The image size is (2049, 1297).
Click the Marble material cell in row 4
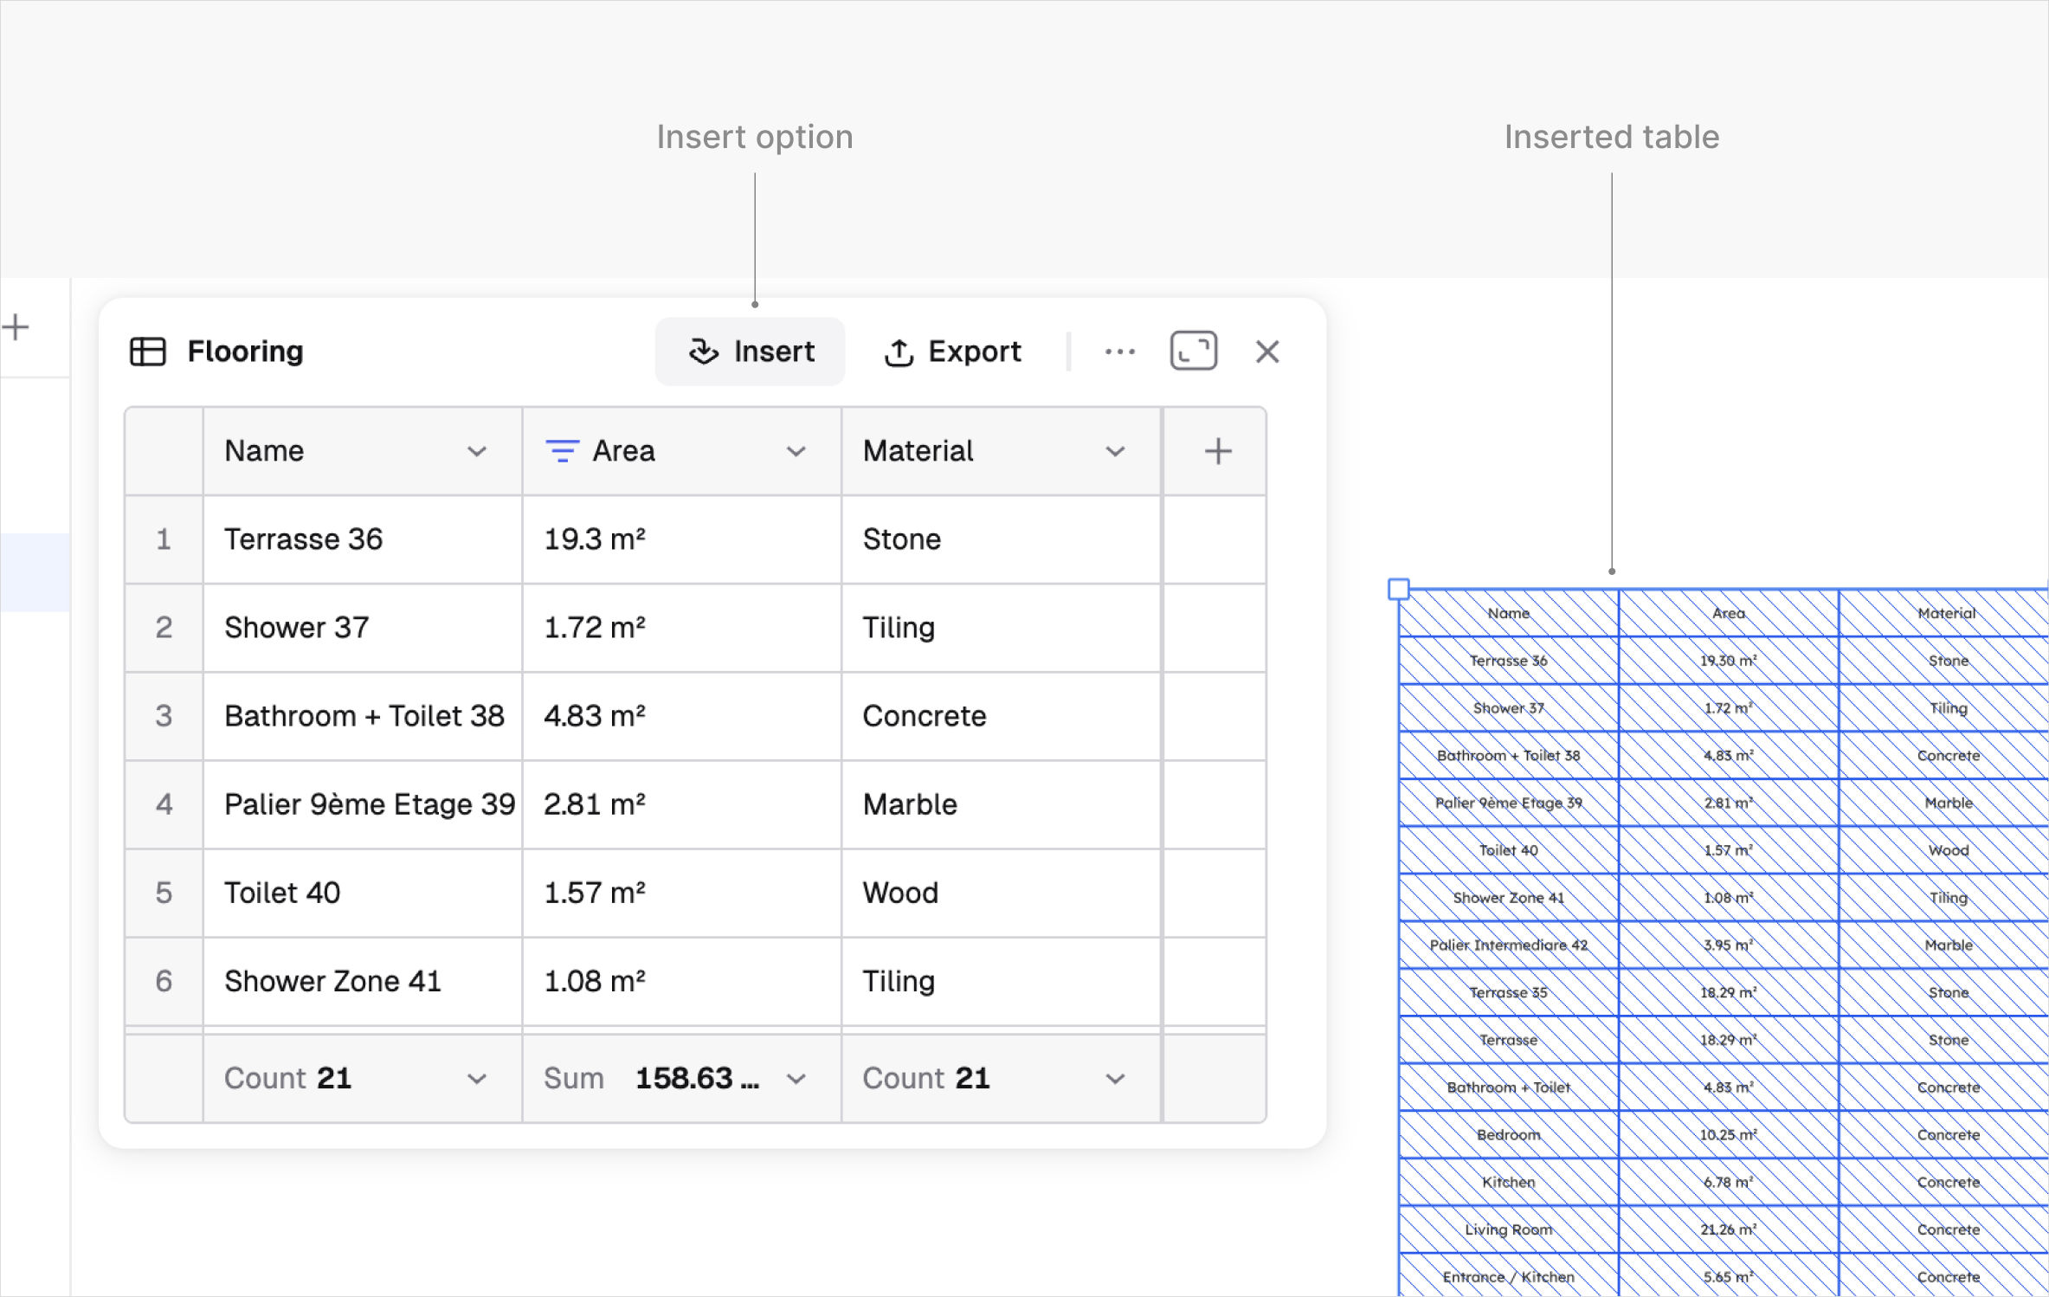910,804
